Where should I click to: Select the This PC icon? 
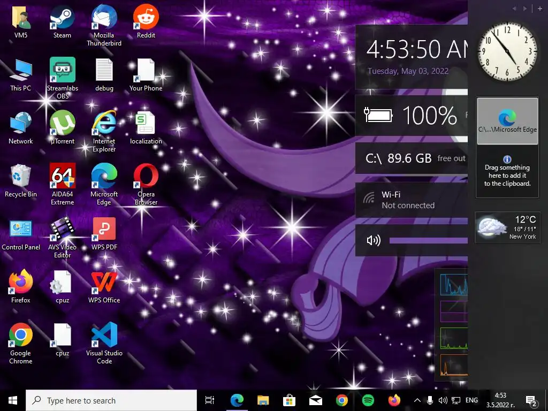pos(21,75)
